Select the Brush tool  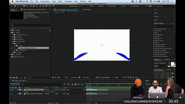tap(40, 6)
